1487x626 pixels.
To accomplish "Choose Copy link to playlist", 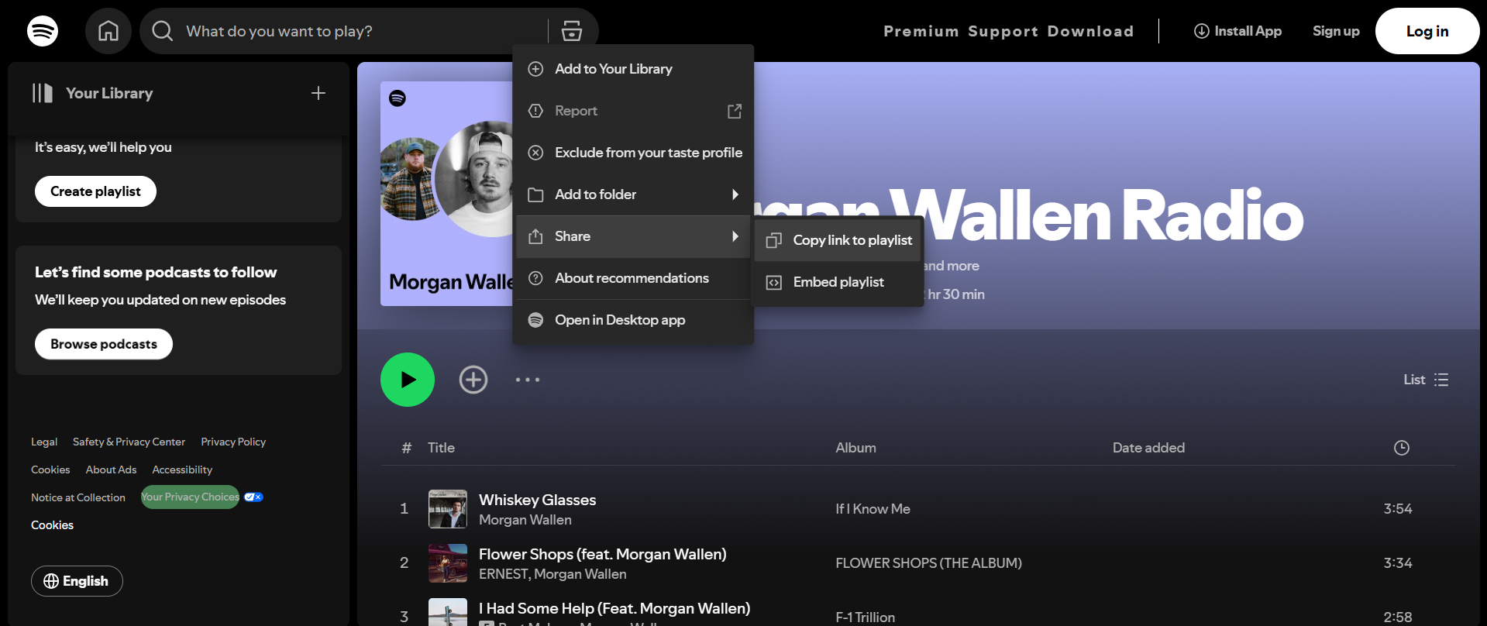I will [x=838, y=240].
